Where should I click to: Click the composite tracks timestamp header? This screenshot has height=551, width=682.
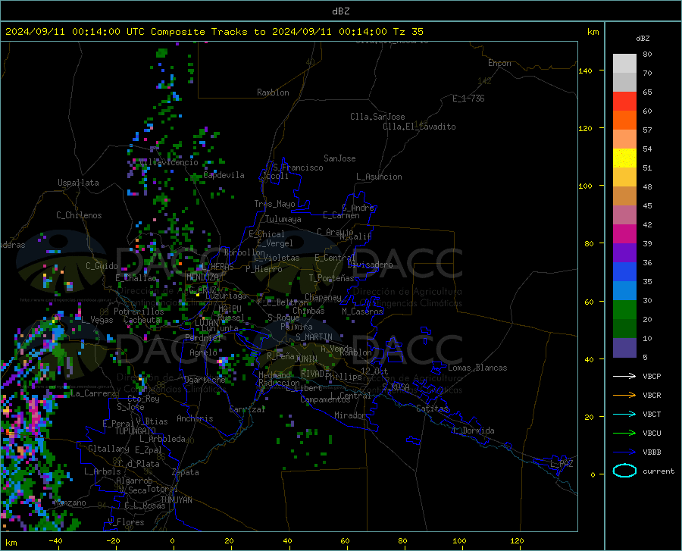[214, 32]
